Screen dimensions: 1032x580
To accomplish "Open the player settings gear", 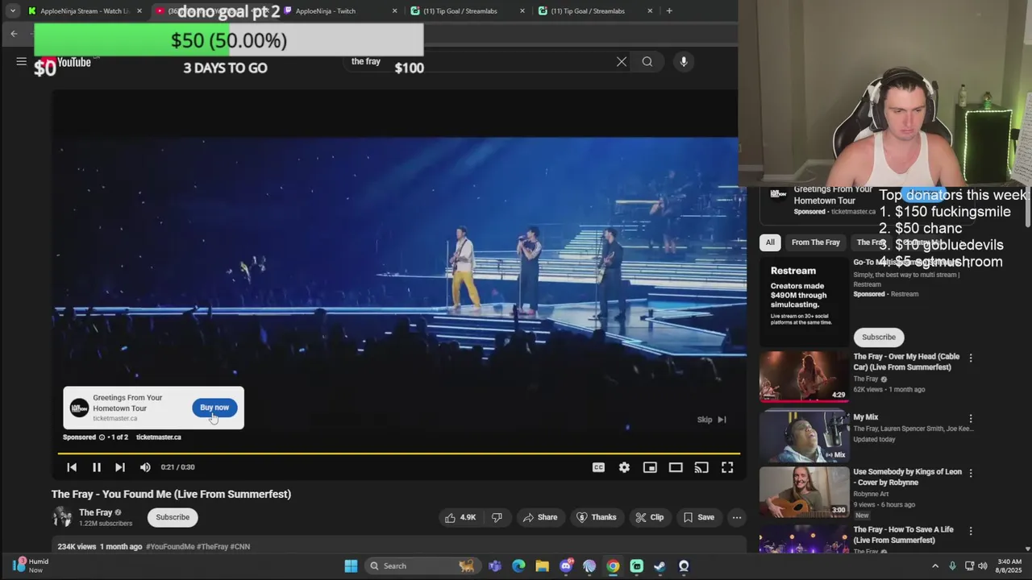I will click(x=624, y=467).
